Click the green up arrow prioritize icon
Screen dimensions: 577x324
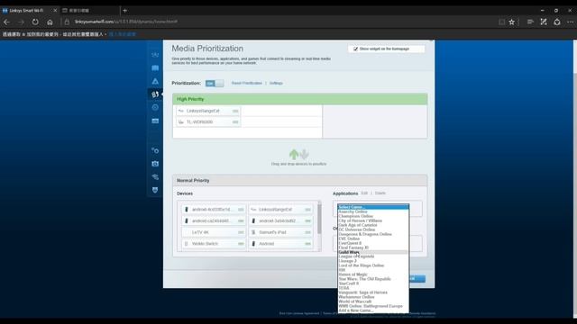pos(294,154)
